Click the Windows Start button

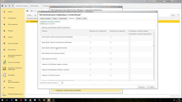pos(2,100)
